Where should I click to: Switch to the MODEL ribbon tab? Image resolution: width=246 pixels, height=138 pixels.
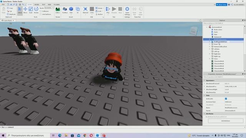pos(37,5)
